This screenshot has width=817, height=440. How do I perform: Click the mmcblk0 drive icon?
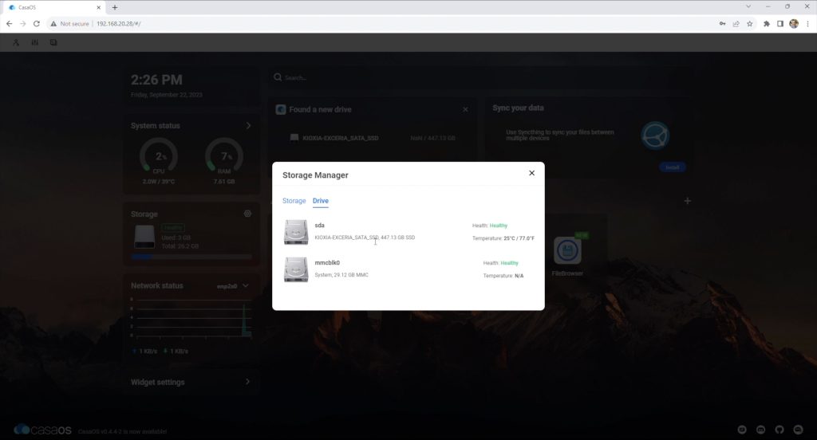(295, 269)
